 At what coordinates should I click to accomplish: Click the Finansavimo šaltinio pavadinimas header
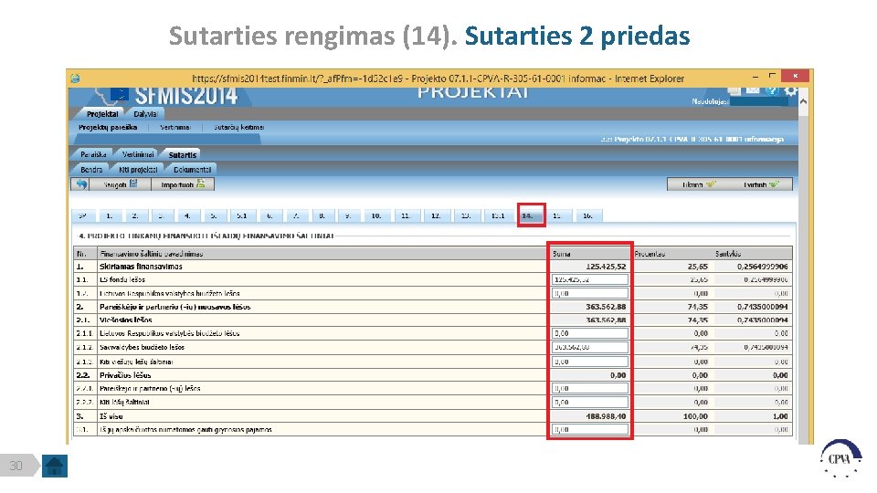point(151,254)
